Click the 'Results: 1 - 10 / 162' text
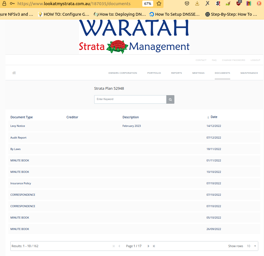264x256 pixels. coord(25,246)
